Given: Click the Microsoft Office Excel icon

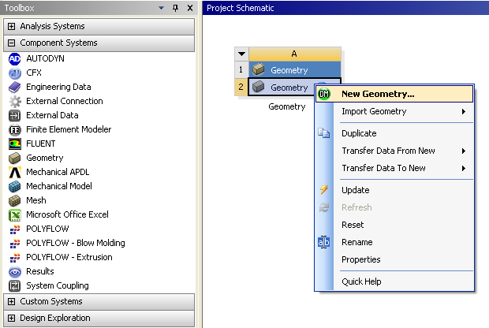Looking at the screenshot, I should [15, 214].
